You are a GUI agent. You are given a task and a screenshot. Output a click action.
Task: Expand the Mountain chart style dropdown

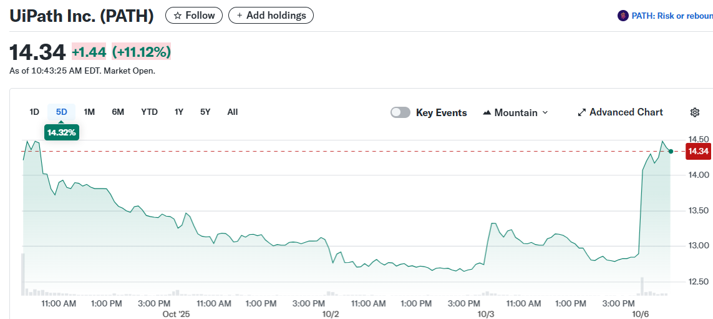[545, 113]
